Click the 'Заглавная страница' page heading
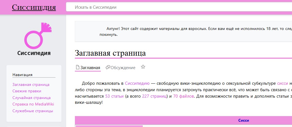 coord(110,53)
